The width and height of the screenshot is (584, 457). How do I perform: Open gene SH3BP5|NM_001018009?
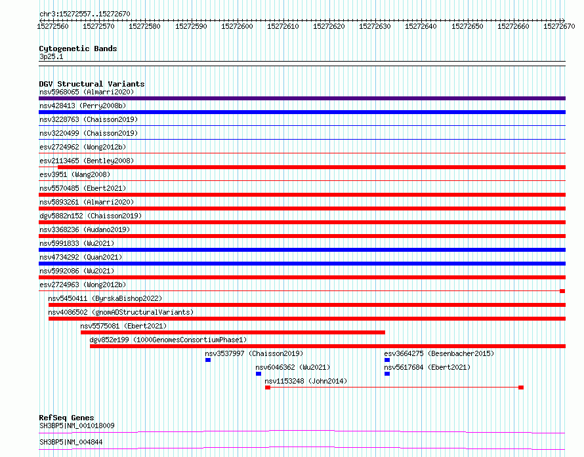click(77, 426)
